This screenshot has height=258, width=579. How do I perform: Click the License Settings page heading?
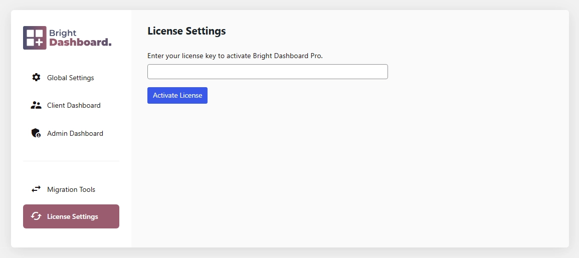186,31
